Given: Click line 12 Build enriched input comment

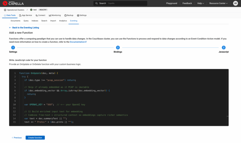Looking at the screenshot, I should [53, 111].
